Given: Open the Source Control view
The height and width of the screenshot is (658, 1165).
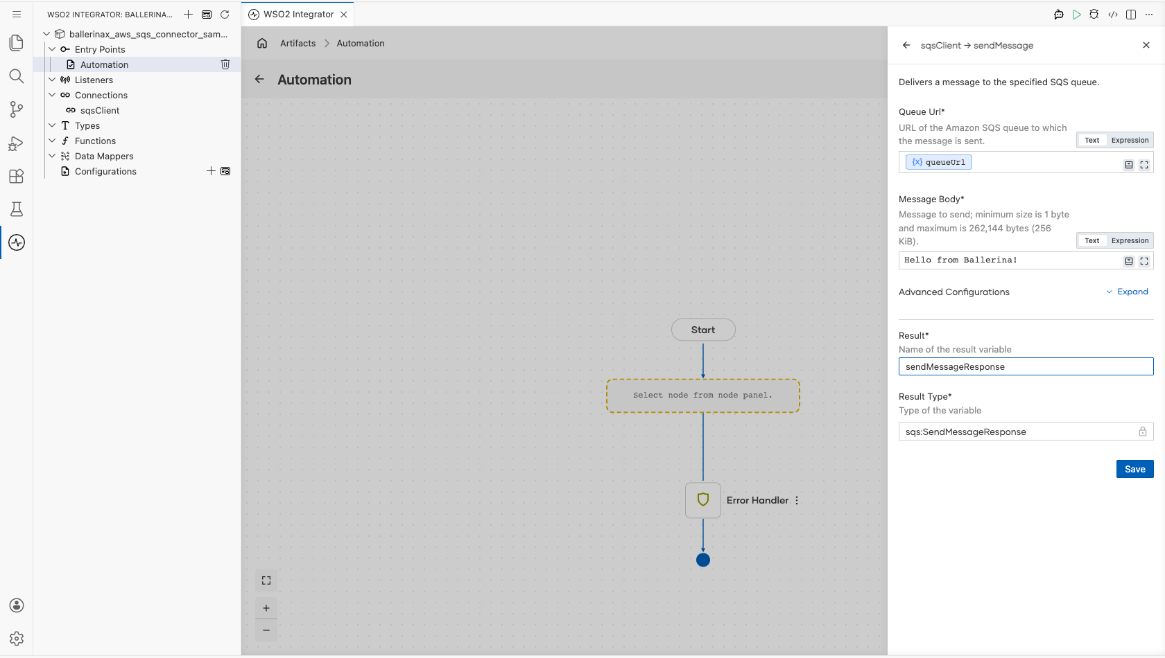Looking at the screenshot, I should tap(17, 109).
